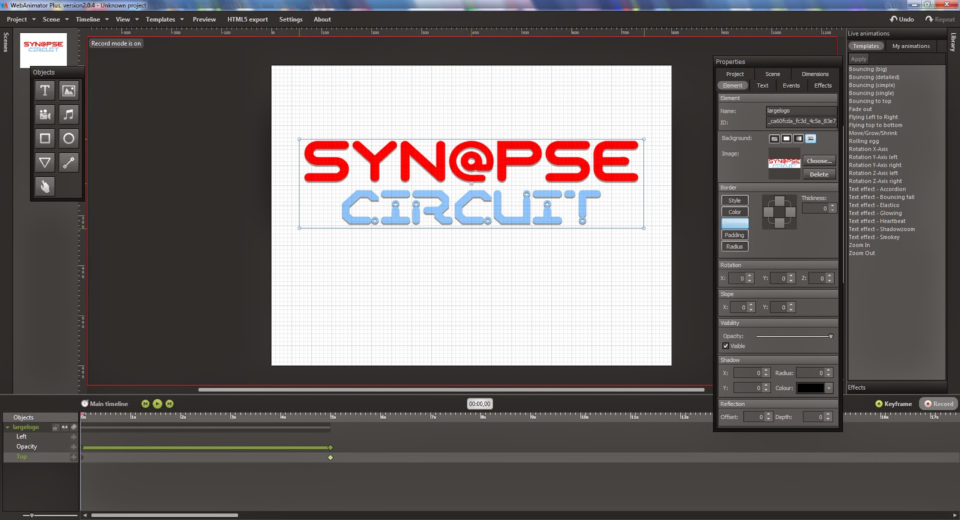Select the border Color toggle button
Image resolution: width=960 pixels, height=520 pixels.
pos(734,212)
